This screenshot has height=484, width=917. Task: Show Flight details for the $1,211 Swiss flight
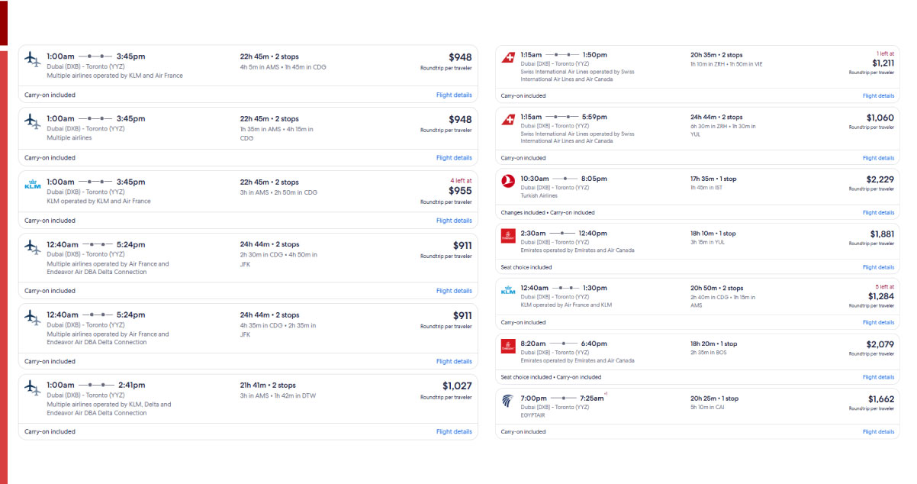pos(878,96)
